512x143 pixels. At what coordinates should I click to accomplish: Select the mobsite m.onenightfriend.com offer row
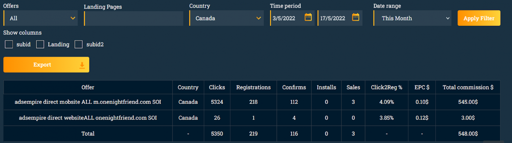pyautogui.click(x=252, y=102)
